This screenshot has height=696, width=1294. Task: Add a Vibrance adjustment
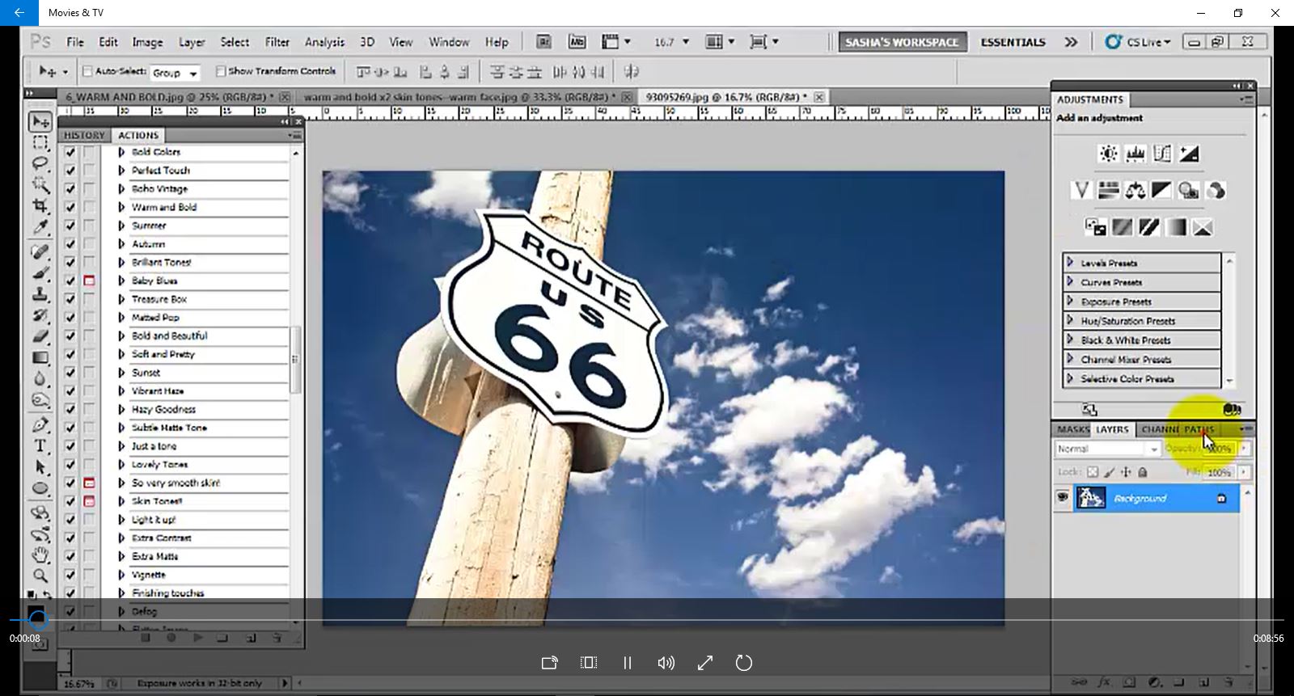click(1081, 191)
